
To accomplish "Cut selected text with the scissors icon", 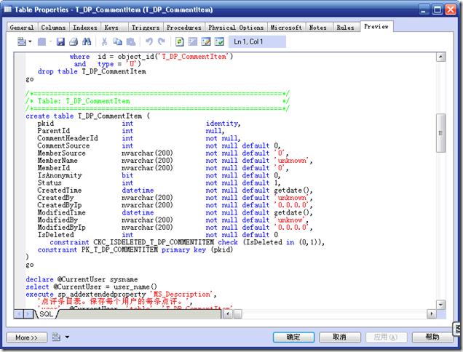I will pyautogui.click(x=104, y=42).
